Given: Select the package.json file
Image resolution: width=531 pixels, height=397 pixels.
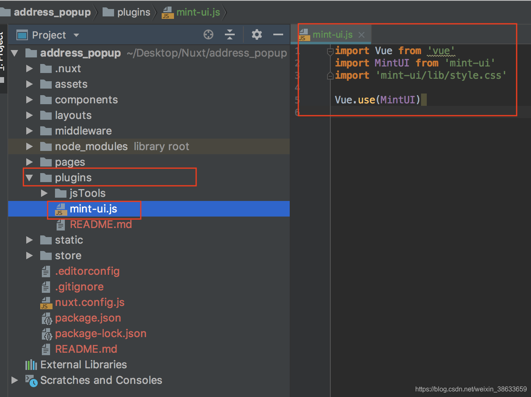Looking at the screenshot, I should point(88,318).
